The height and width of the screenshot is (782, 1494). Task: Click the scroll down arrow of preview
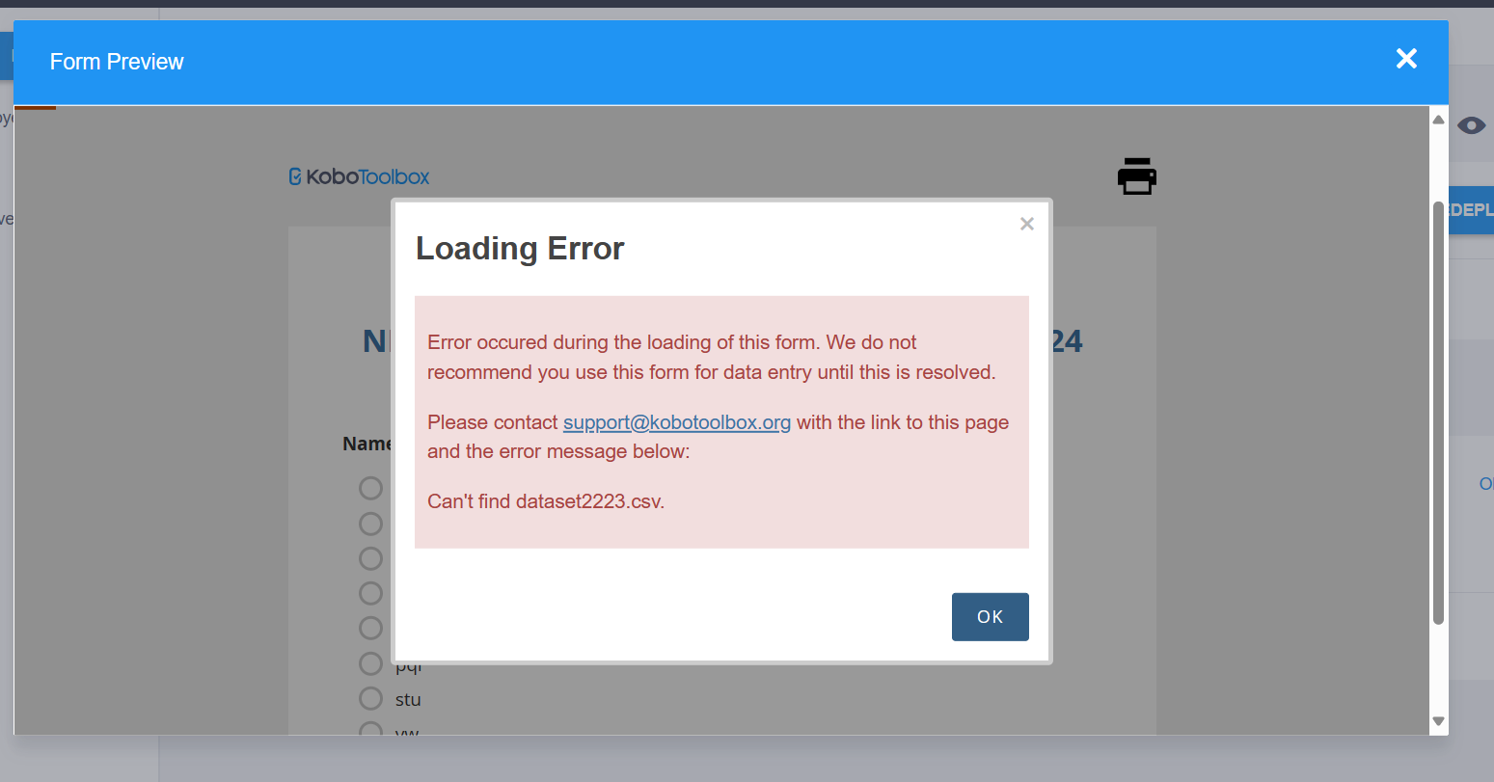(x=1438, y=721)
